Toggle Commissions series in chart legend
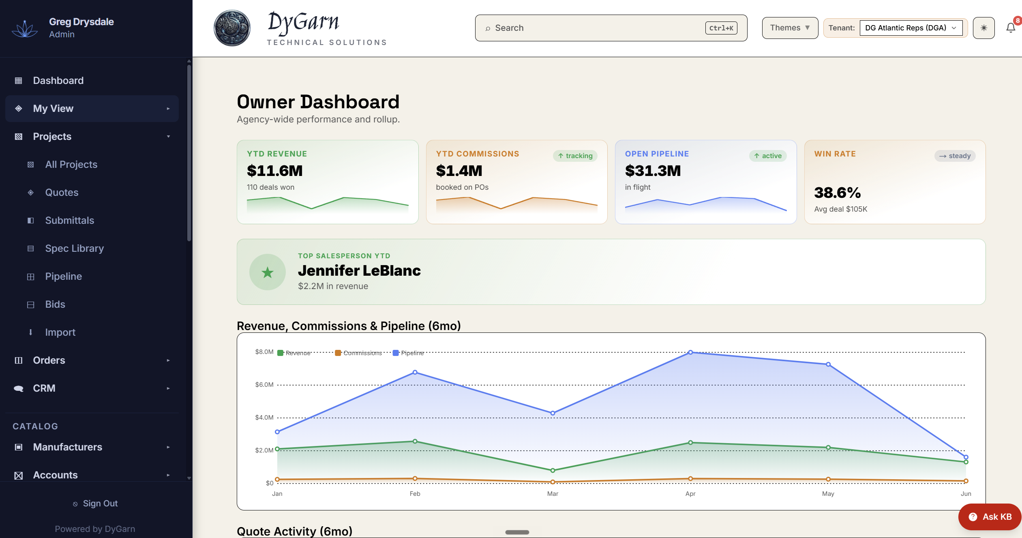The width and height of the screenshot is (1022, 538). pos(358,353)
